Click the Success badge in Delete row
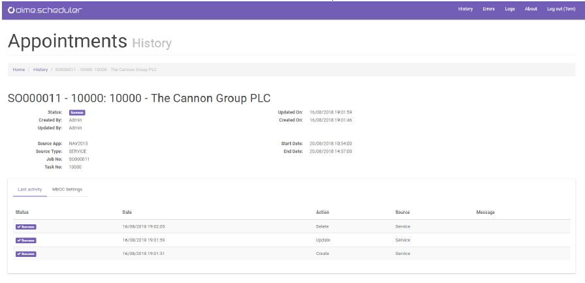The width and height of the screenshot is (585, 283). pos(26,227)
